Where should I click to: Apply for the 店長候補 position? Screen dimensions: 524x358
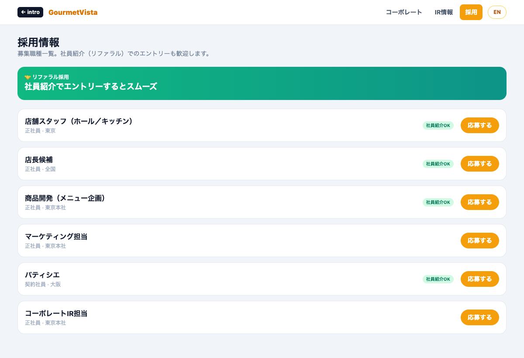(x=479, y=164)
